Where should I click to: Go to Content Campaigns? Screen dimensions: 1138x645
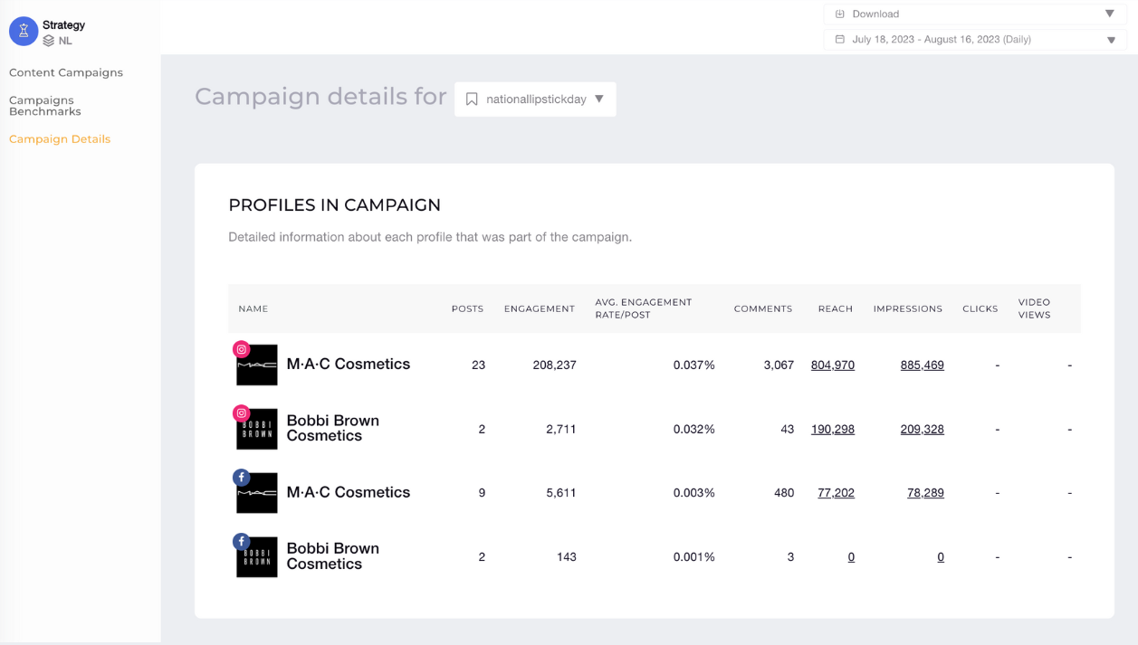(66, 72)
